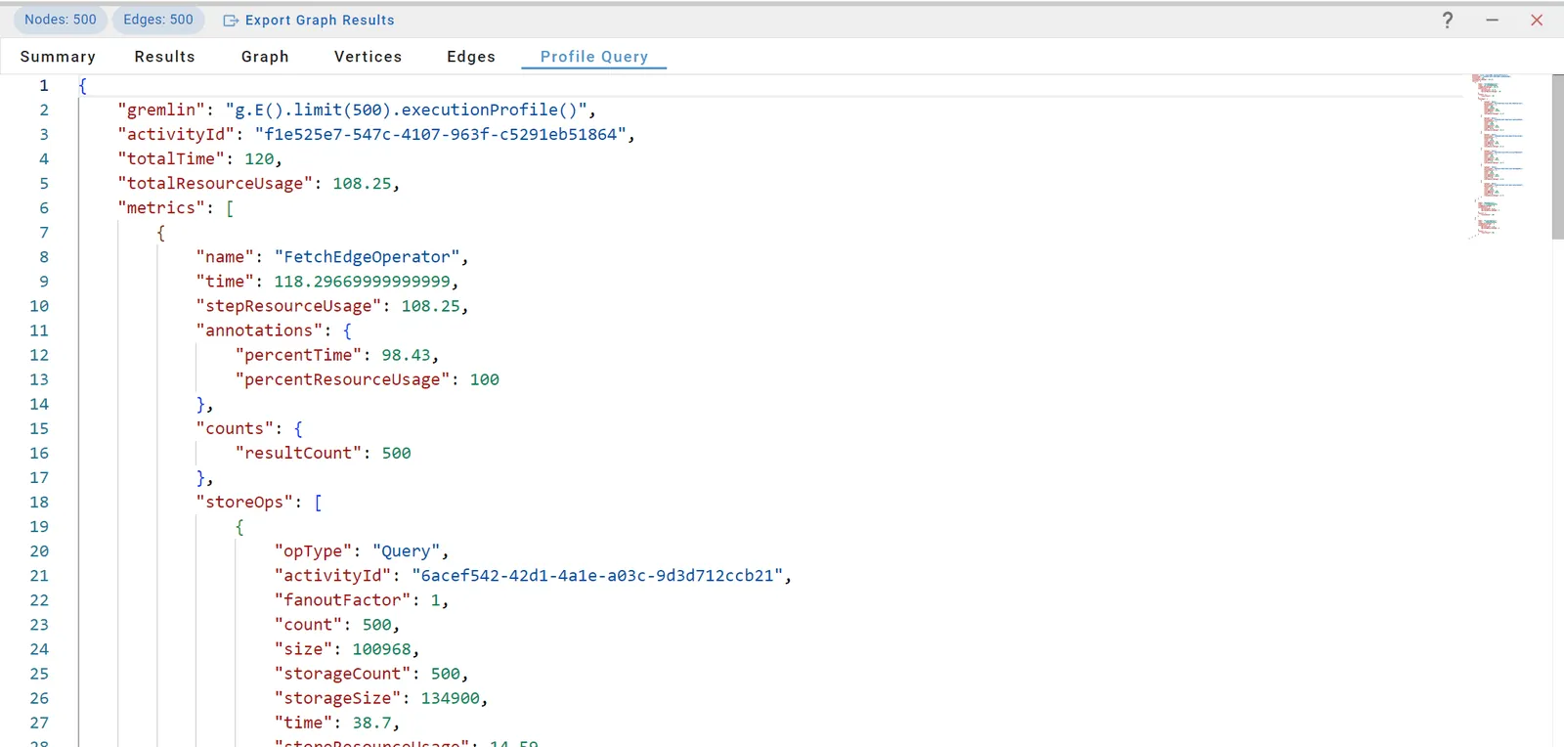The height and width of the screenshot is (747, 1564).
Task: Switch to the Summary tab
Action: point(58,57)
